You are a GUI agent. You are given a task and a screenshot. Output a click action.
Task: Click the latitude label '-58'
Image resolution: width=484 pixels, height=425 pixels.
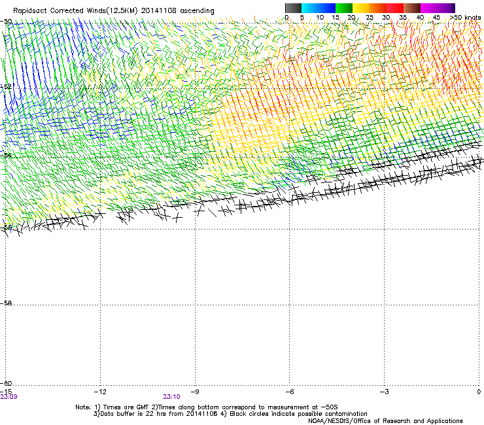6,303
